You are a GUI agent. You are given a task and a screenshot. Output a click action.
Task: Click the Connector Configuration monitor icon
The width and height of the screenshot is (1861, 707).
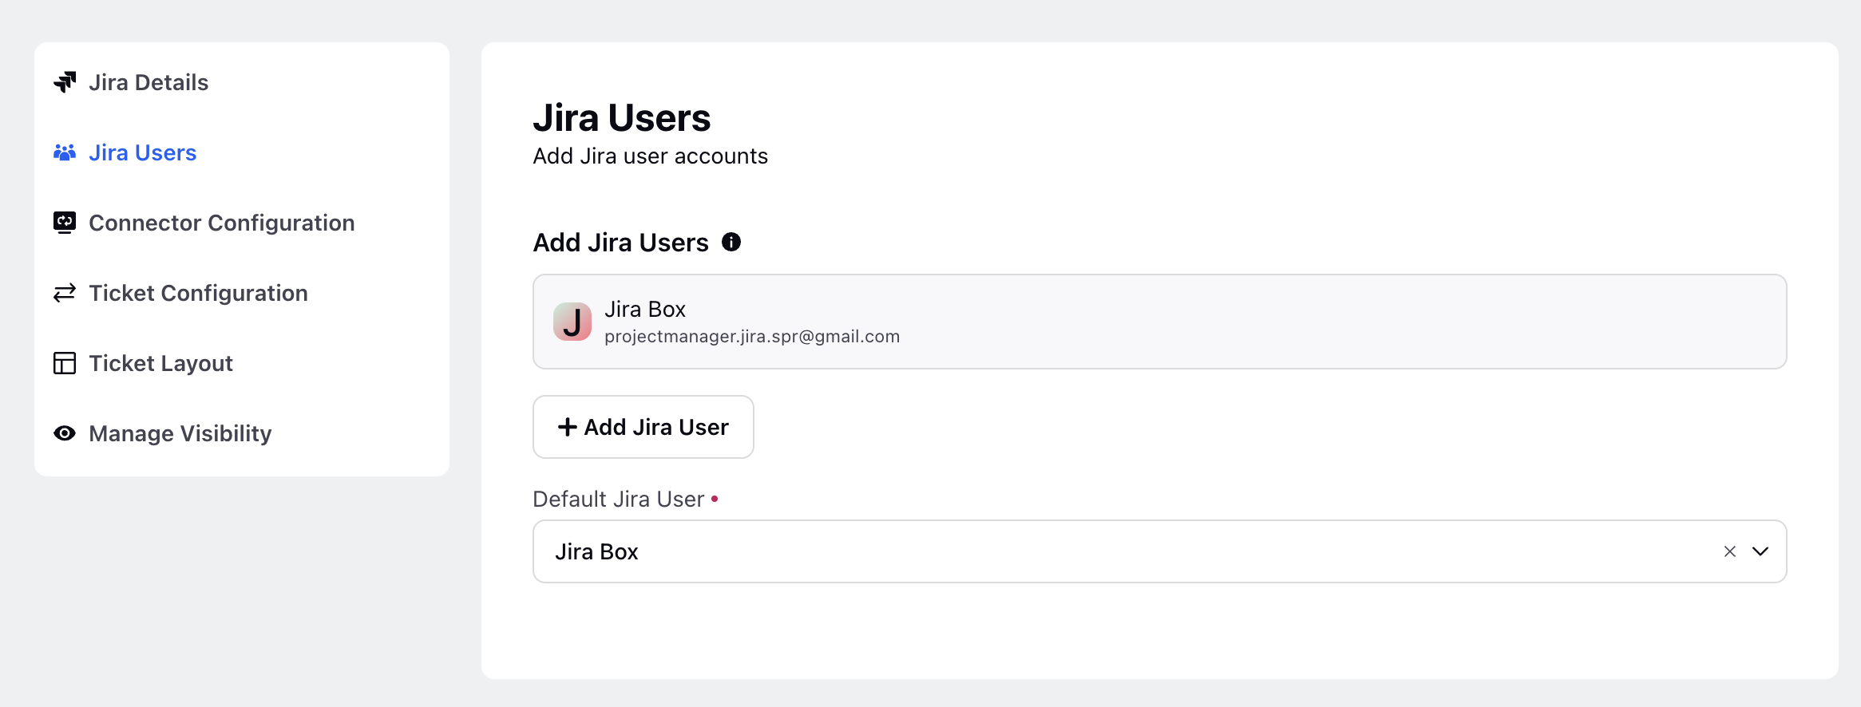pyautogui.click(x=65, y=223)
